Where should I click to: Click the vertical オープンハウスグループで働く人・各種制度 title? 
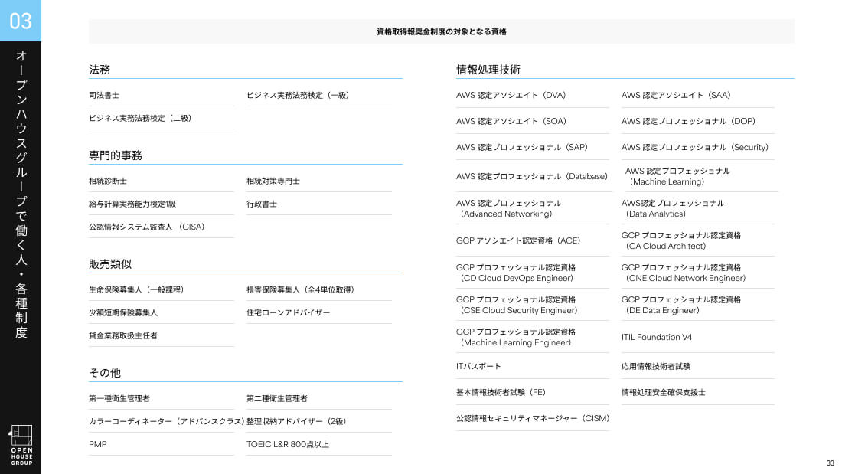tap(21, 195)
